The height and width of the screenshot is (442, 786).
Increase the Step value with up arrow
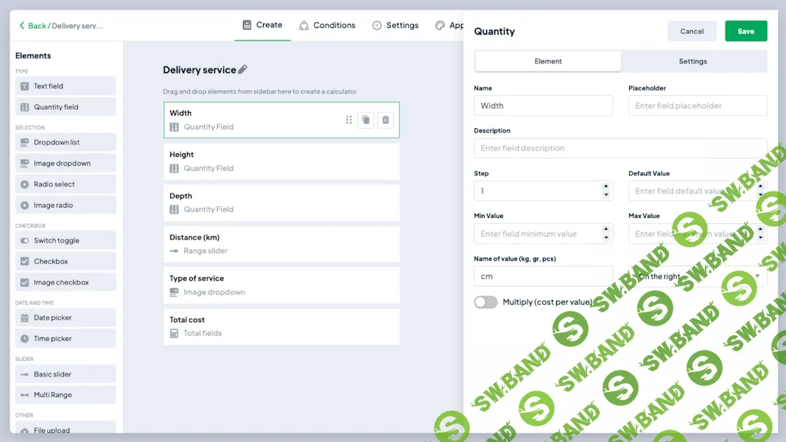(606, 187)
